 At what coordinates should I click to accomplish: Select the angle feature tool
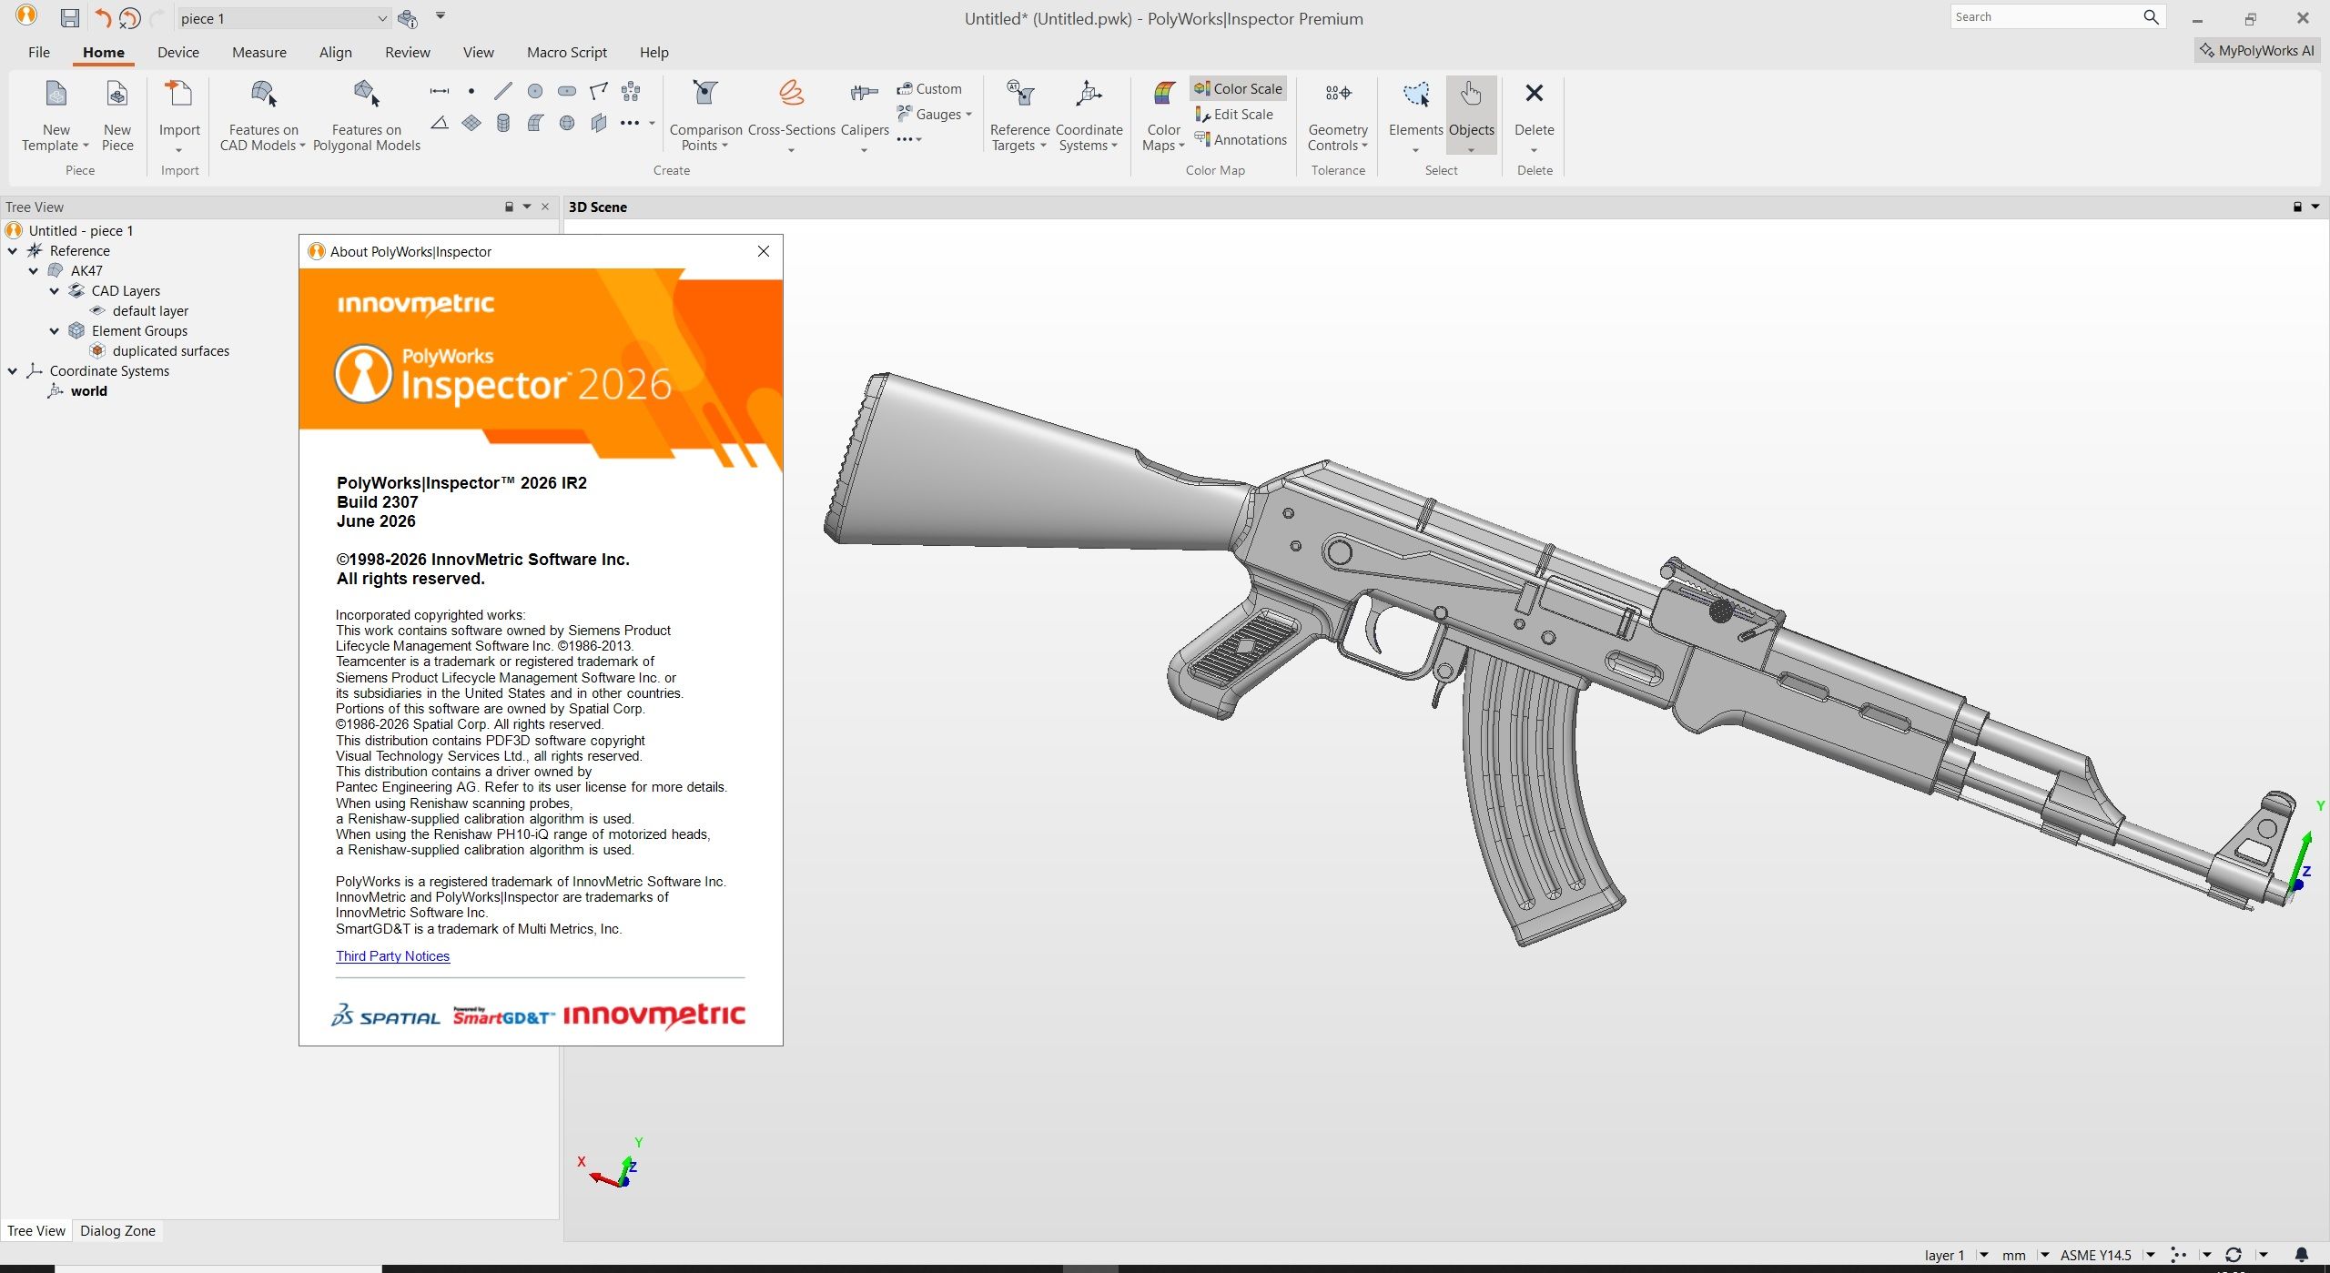pyautogui.click(x=440, y=123)
